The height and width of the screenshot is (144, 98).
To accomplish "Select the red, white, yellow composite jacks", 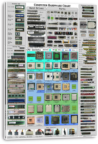I will click(58, 33).
